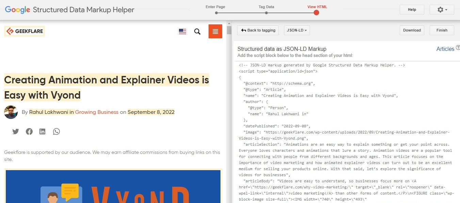The image size is (460, 203).
Task: Click the Google logo in the header
Action: (18, 10)
